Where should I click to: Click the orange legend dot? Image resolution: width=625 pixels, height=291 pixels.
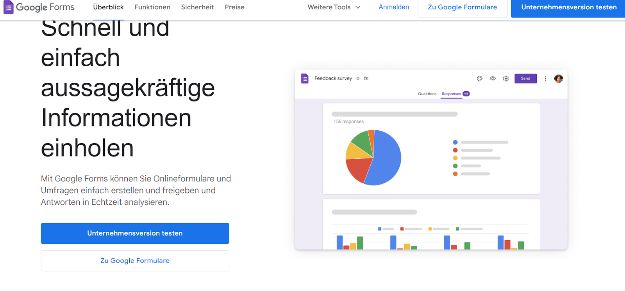(455, 174)
